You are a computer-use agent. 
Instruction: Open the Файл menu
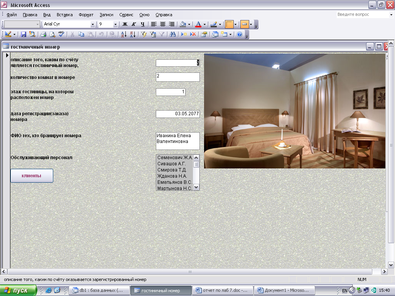point(12,15)
